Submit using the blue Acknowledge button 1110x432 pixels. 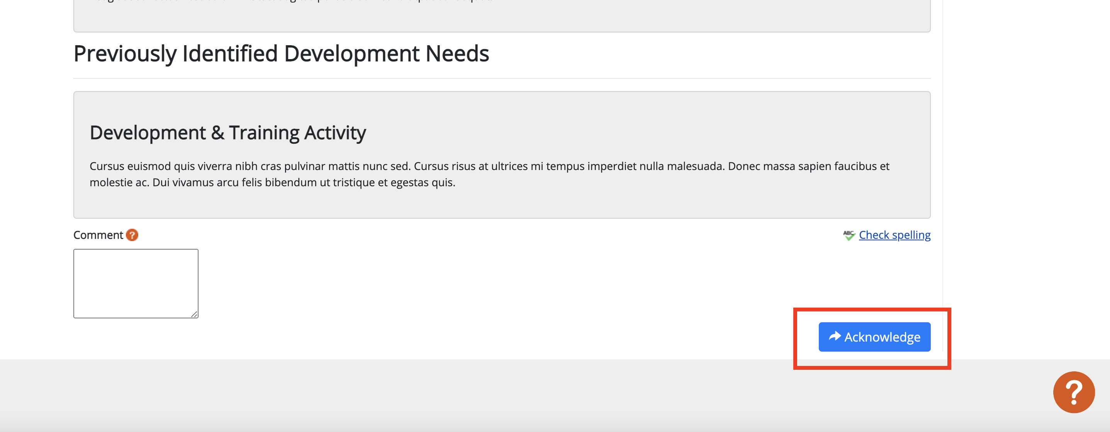coord(874,337)
